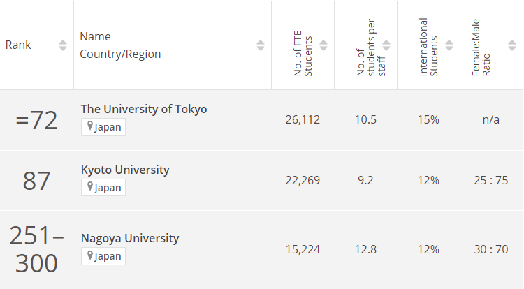Open Kyoto University profile link

pyautogui.click(x=125, y=170)
